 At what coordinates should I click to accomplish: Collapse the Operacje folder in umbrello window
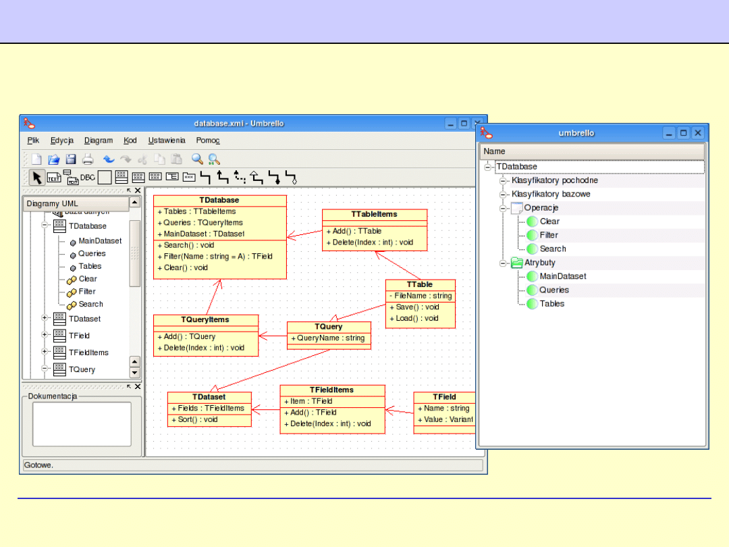[503, 208]
